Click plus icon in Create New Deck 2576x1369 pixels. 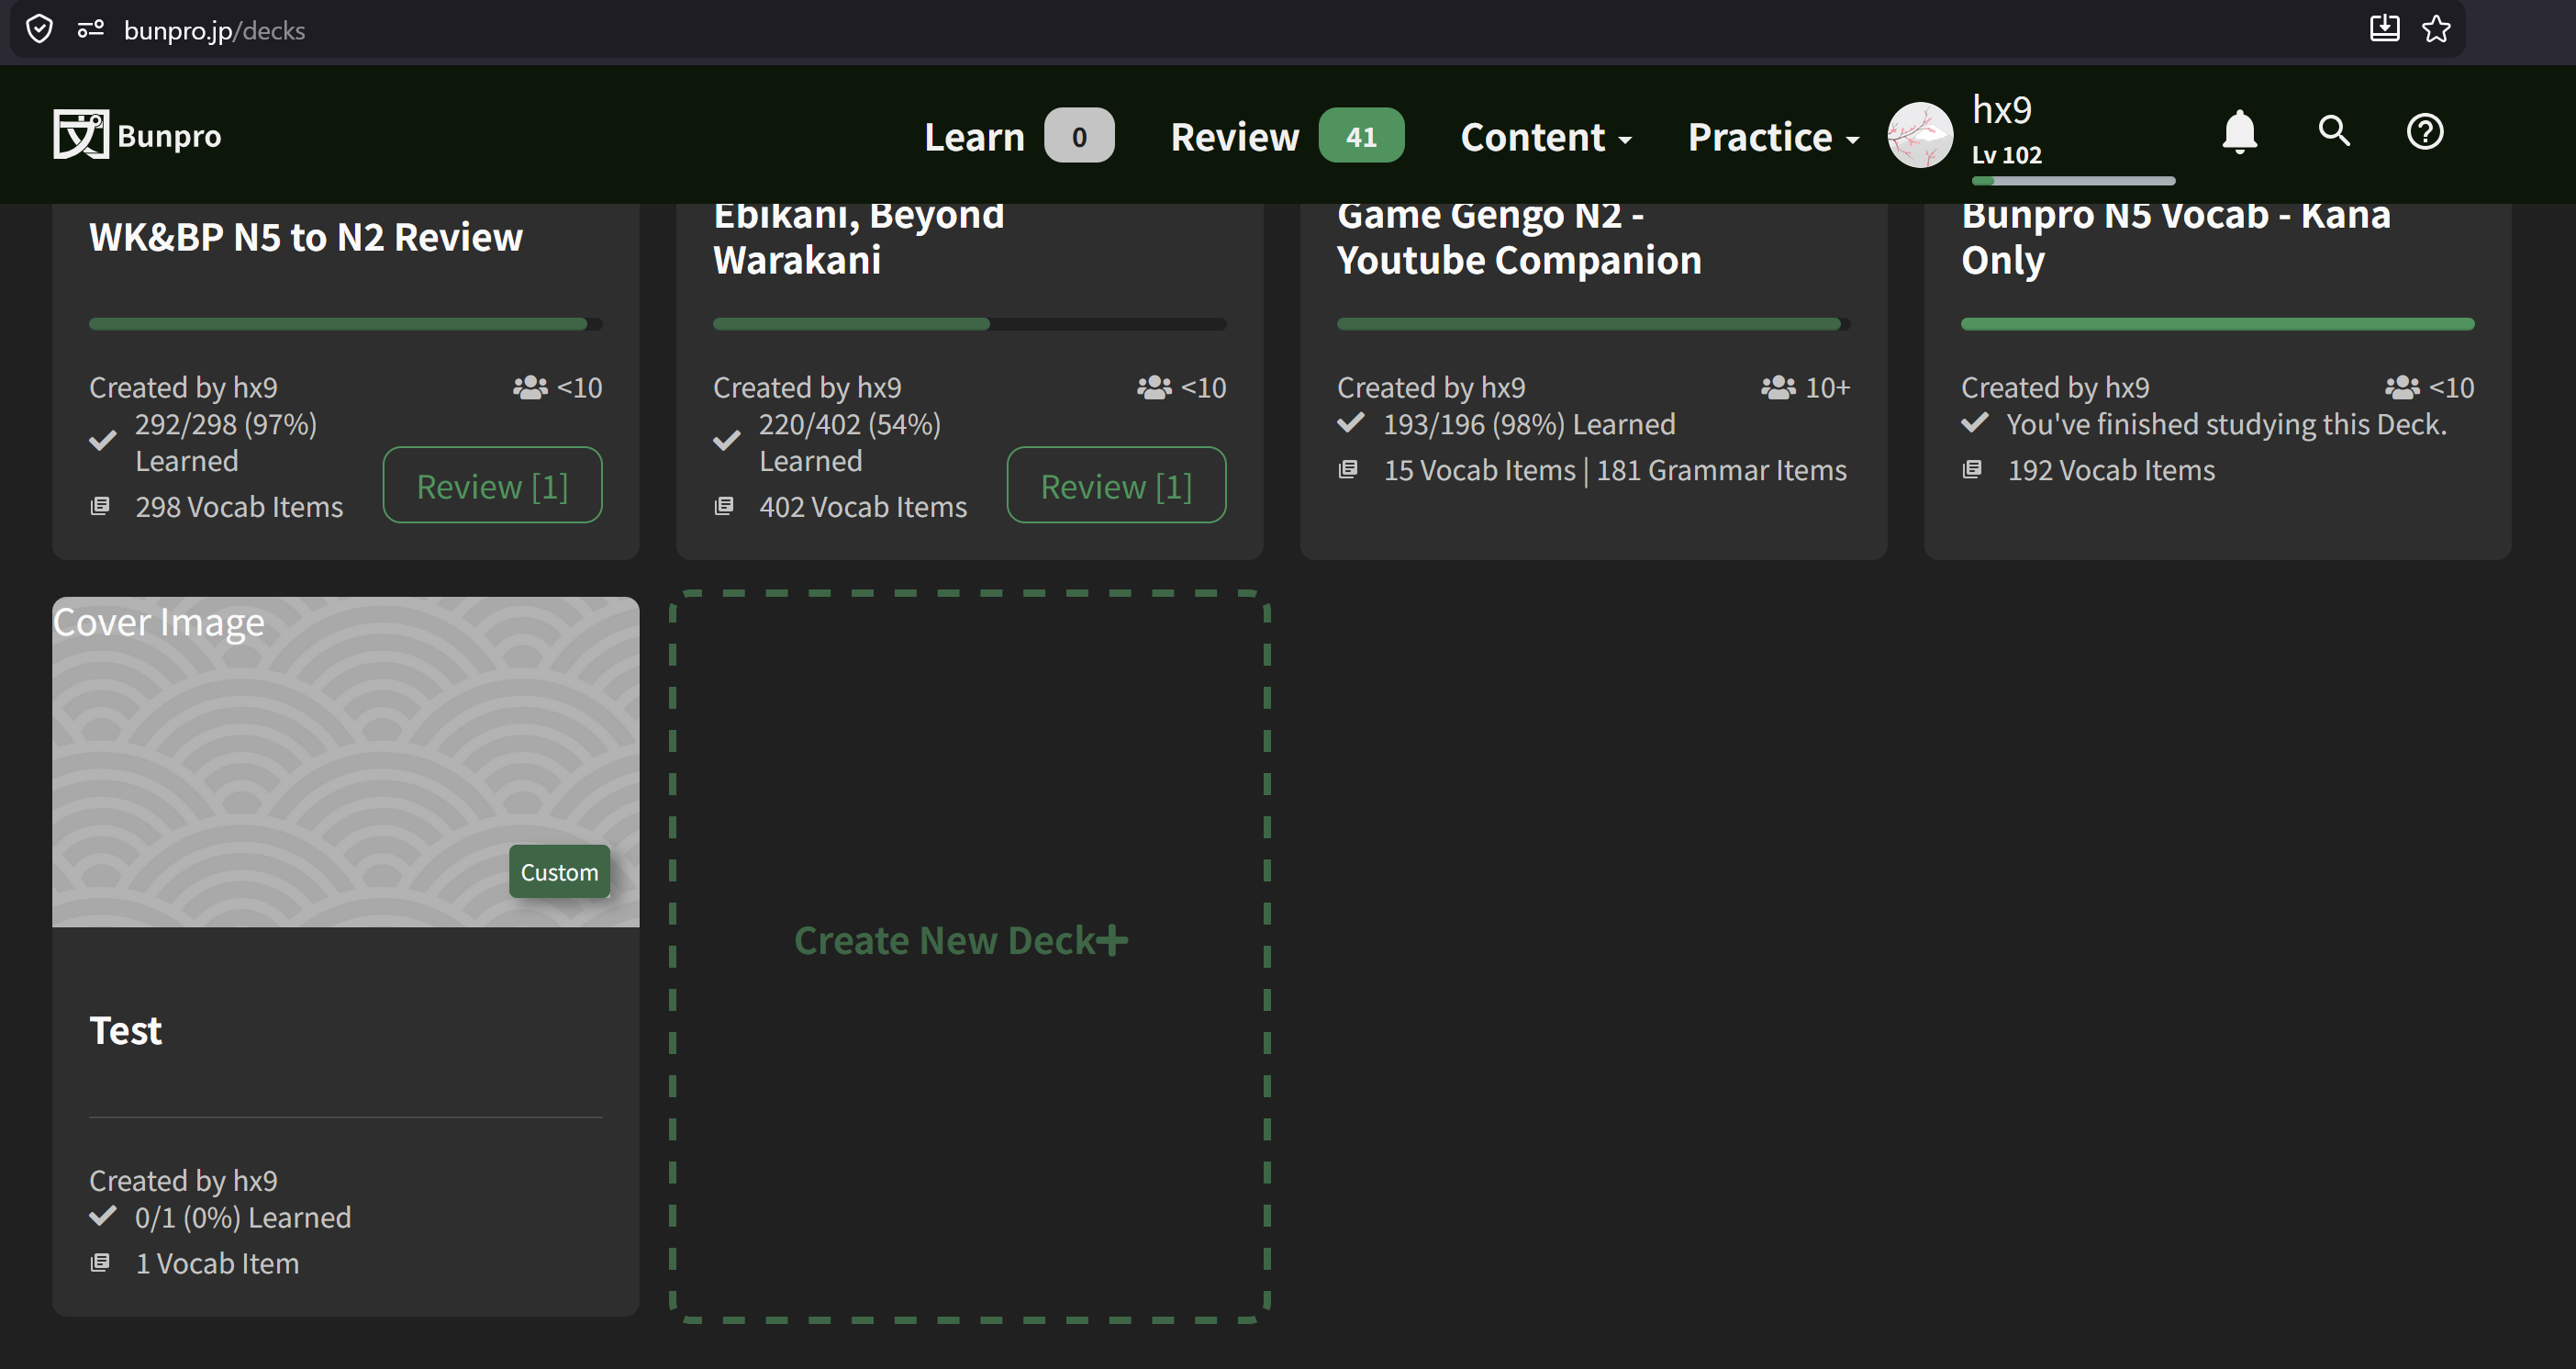(1112, 939)
